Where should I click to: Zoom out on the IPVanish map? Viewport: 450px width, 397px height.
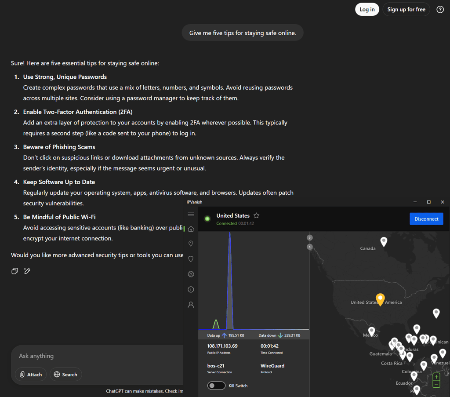pos(436,384)
